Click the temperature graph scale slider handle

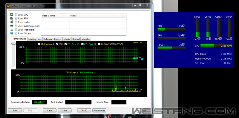tap(13, 44)
